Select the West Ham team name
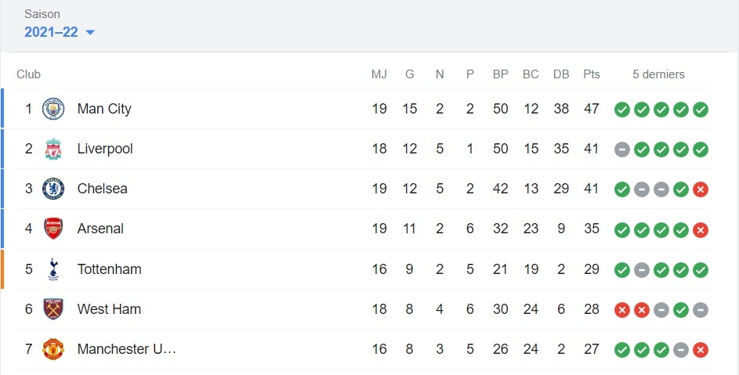The height and width of the screenshot is (375, 739). [109, 309]
